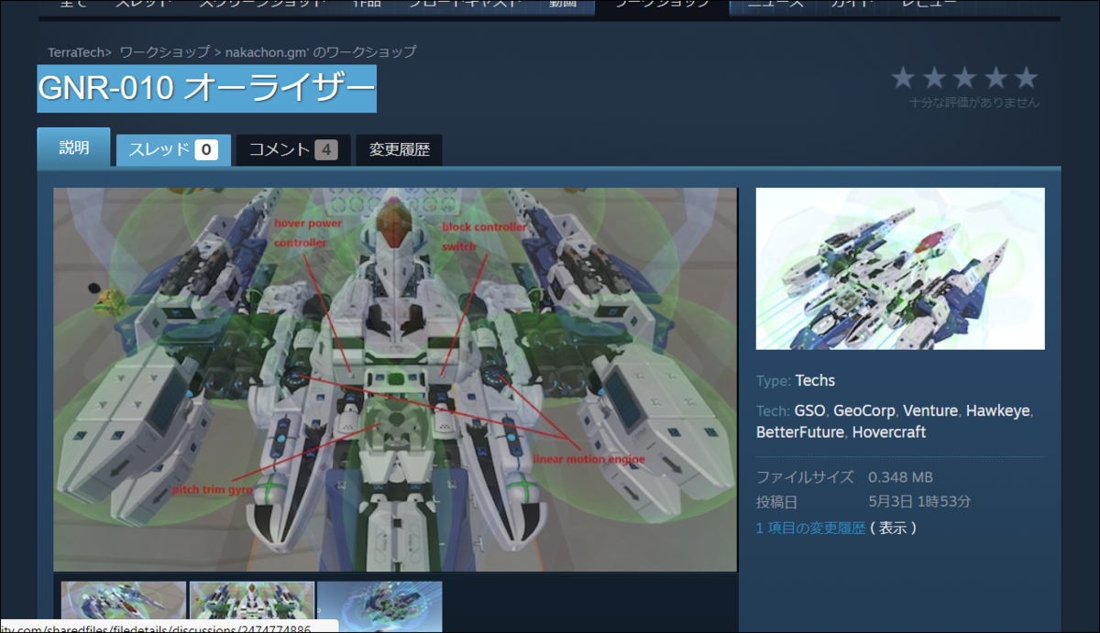This screenshot has height=633, width=1100.
Task: Click the 十分な評価がありません rating note
Action: click(974, 103)
